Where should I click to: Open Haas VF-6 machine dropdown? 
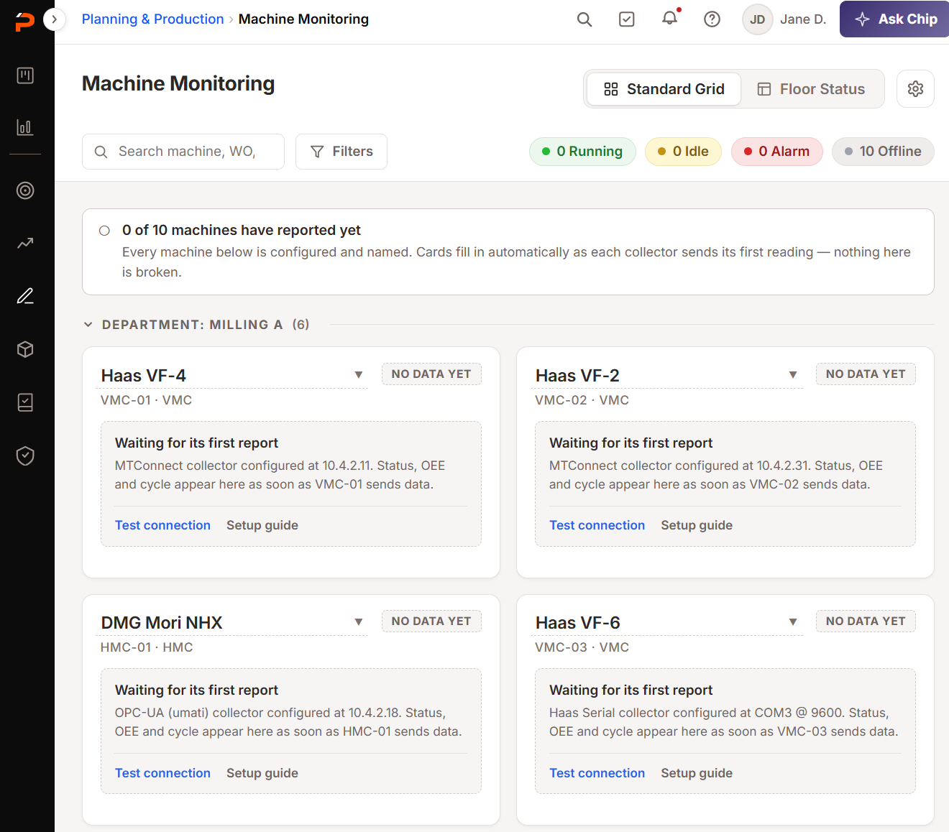click(x=793, y=622)
